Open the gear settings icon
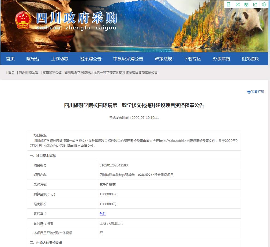This screenshot has height=247, width=270. pos(264,4)
